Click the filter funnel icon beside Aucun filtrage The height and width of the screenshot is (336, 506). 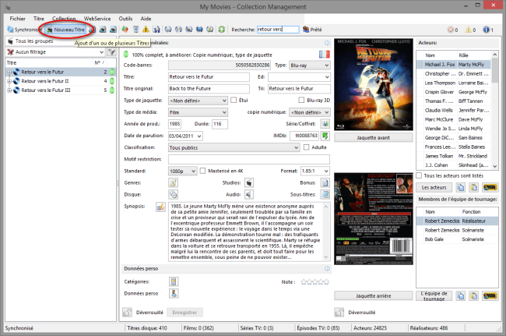click(111, 51)
